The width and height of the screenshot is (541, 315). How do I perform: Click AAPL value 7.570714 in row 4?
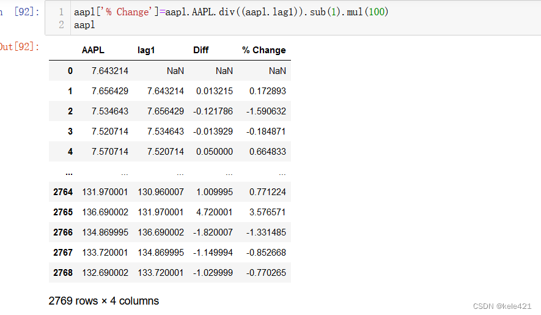point(109,152)
